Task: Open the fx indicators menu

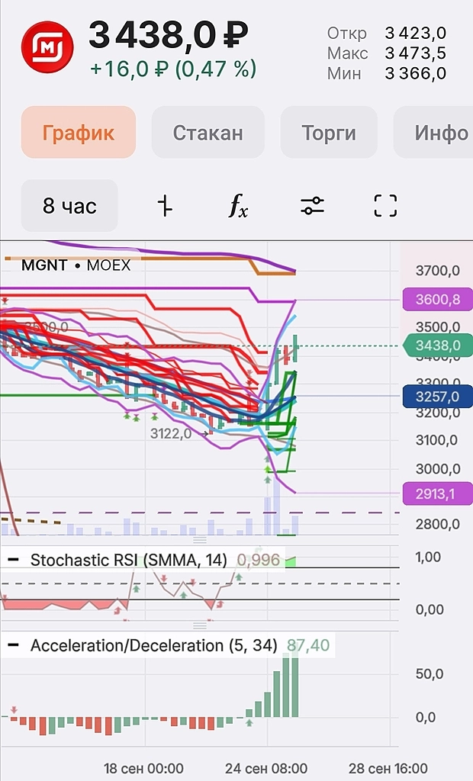Action: click(238, 206)
